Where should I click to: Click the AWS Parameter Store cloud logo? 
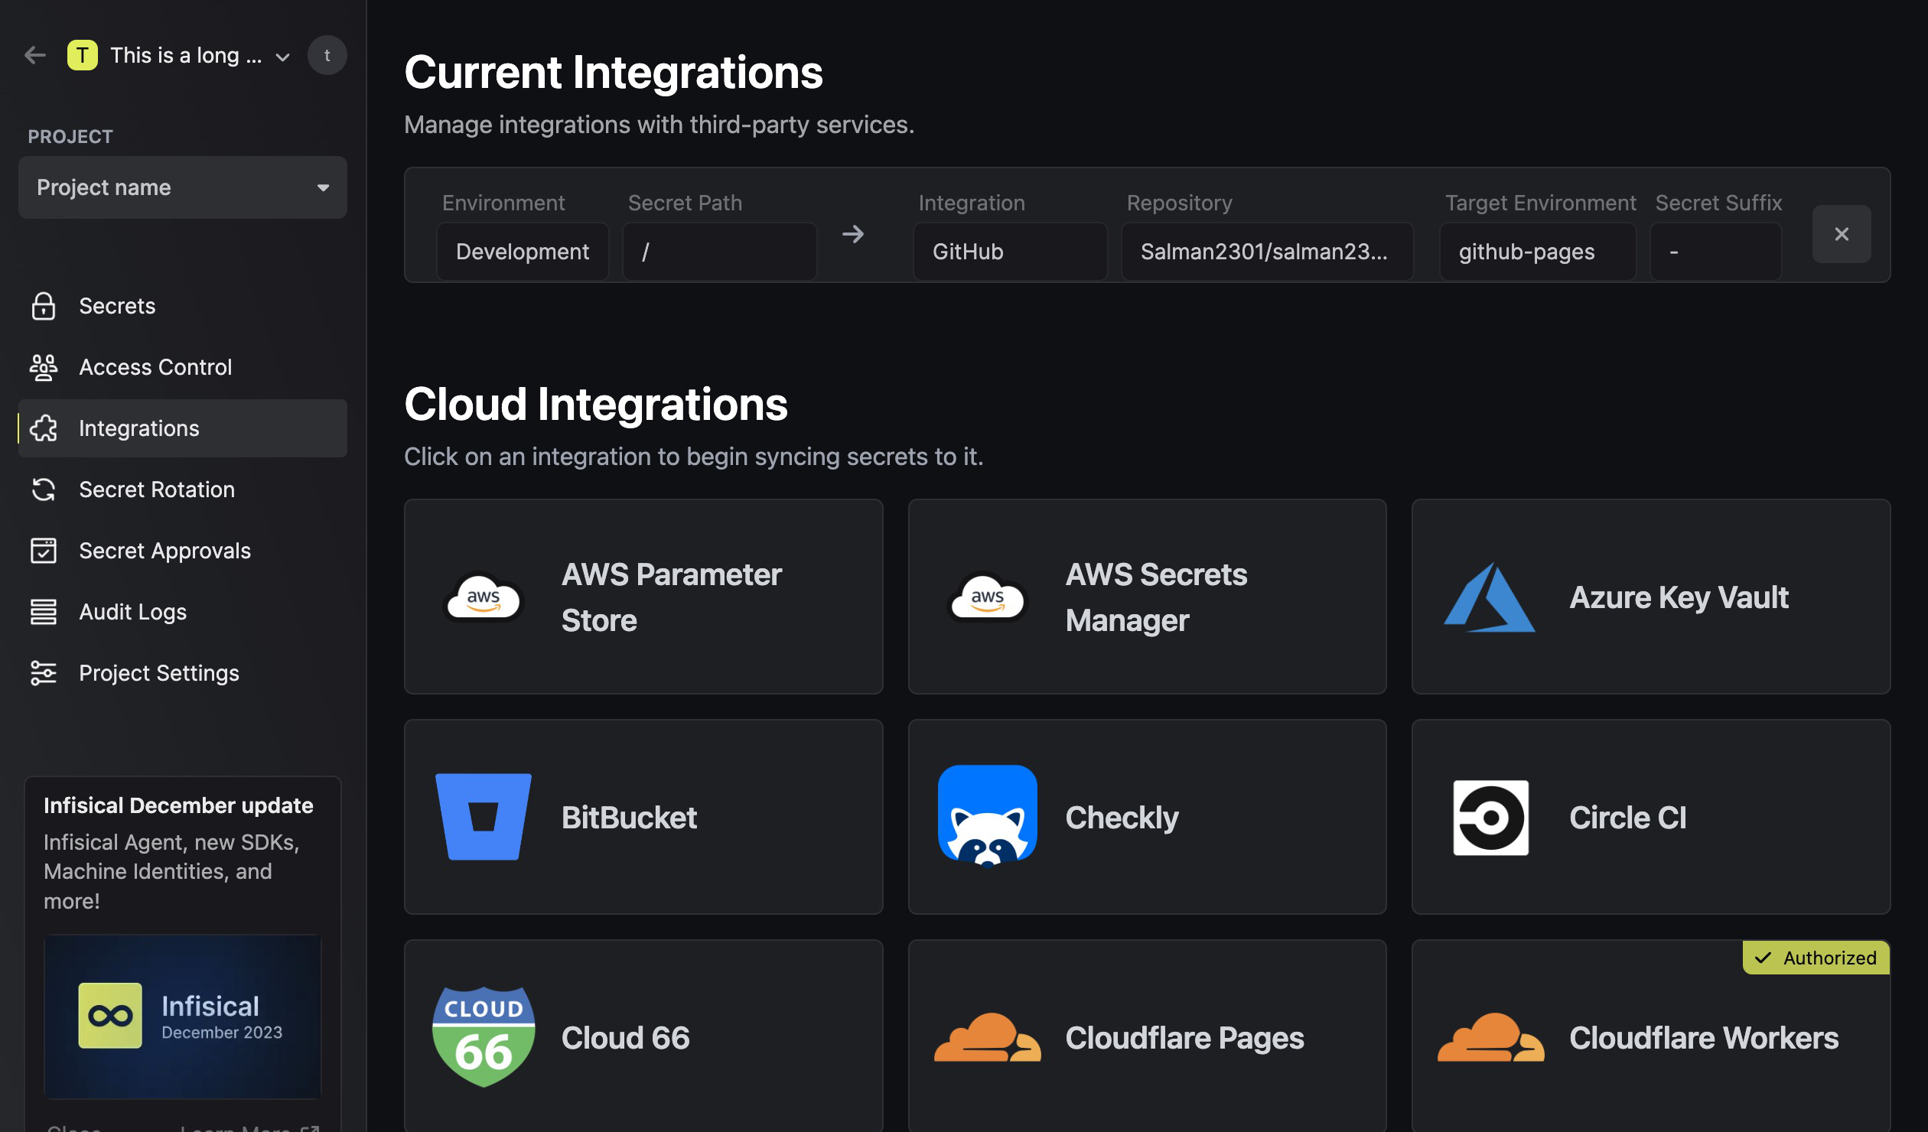484,597
